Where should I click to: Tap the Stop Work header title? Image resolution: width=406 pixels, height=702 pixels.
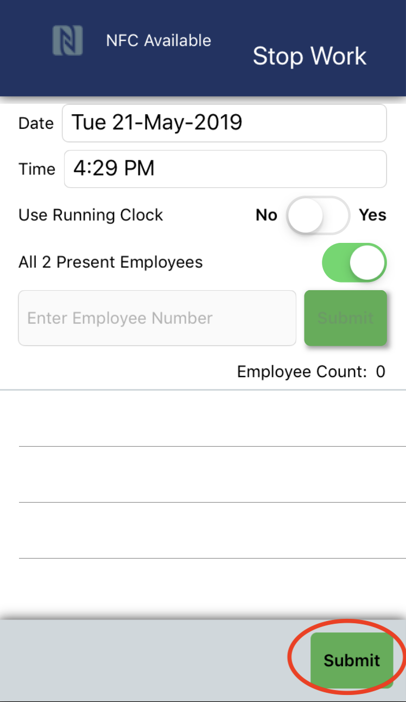pos(309,57)
